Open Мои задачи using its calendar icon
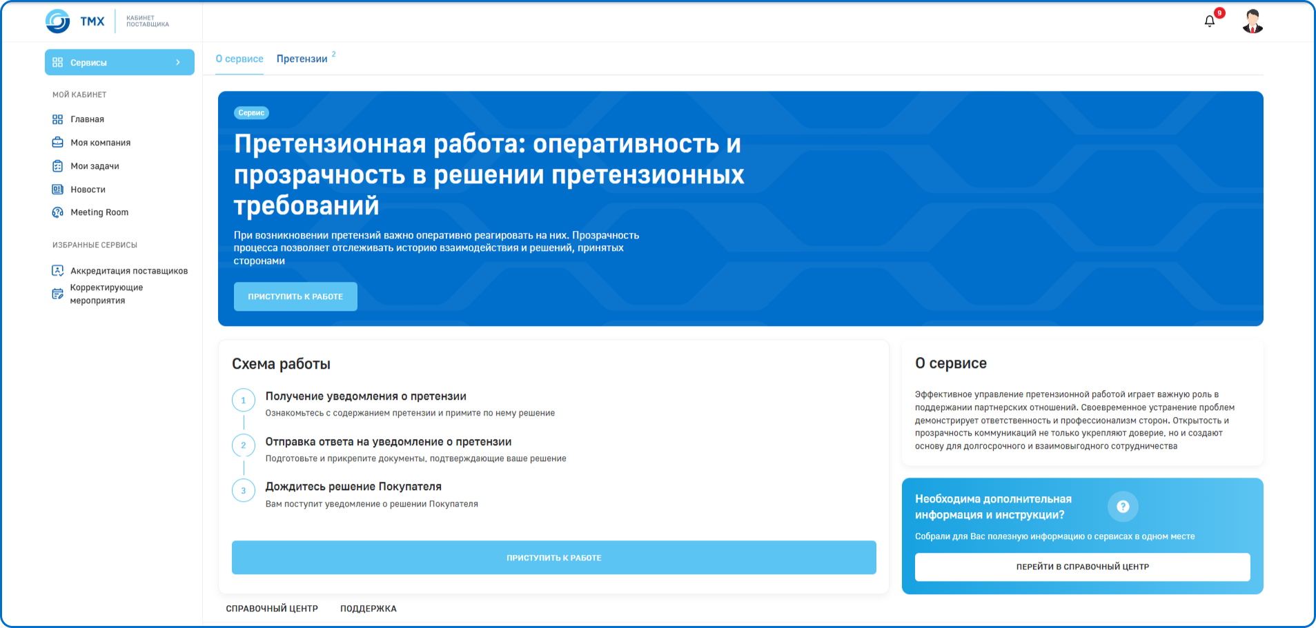 coord(58,165)
